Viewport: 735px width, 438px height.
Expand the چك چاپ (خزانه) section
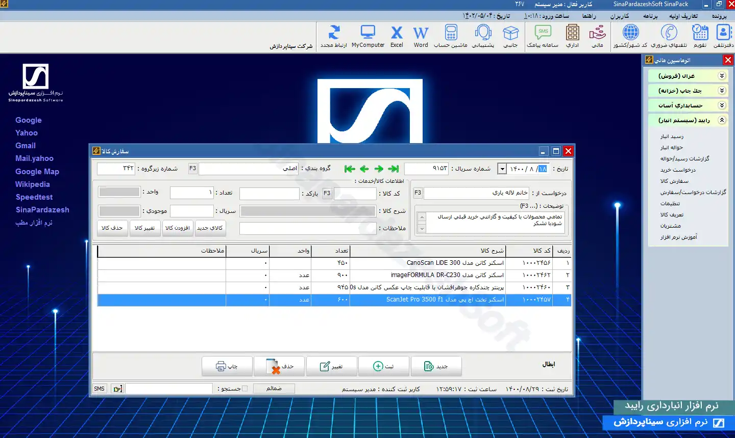point(688,91)
